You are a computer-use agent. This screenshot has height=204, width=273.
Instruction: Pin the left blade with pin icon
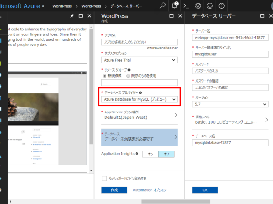tap(72, 16)
